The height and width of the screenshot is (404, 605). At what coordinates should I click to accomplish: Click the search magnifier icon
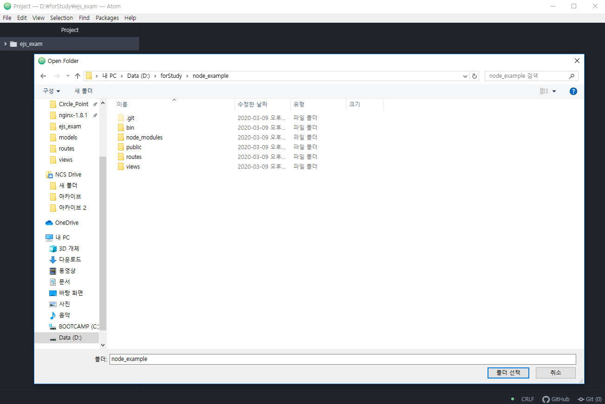572,76
